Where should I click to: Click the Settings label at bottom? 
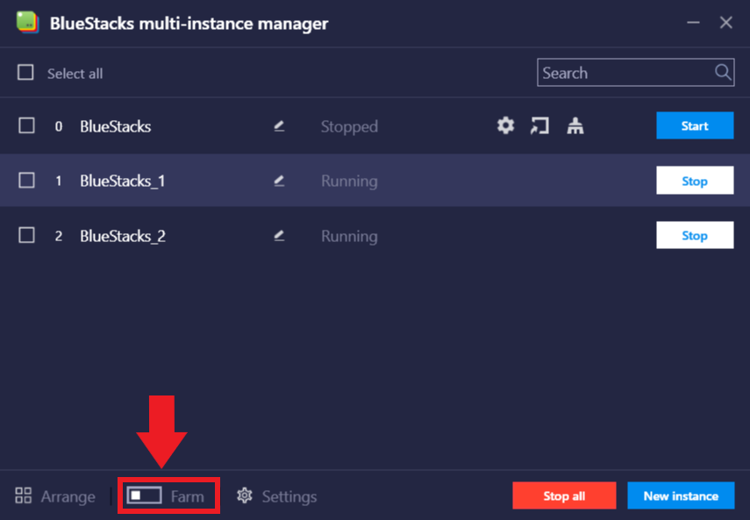[x=289, y=497]
